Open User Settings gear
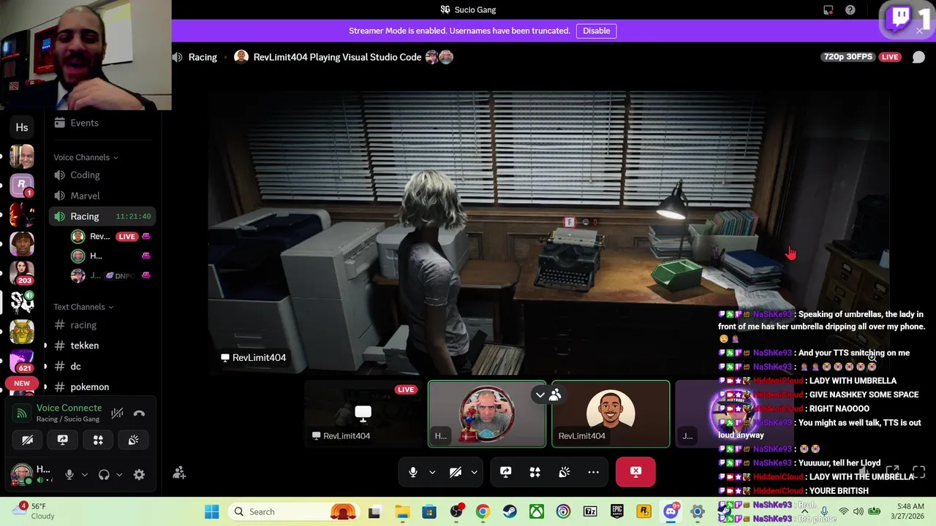Screen dimensions: 936x526 tap(139, 475)
